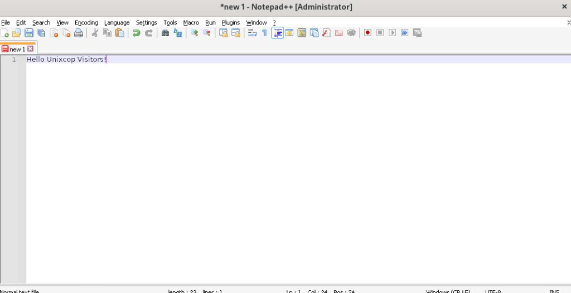Open the Encoding menu

click(x=86, y=23)
